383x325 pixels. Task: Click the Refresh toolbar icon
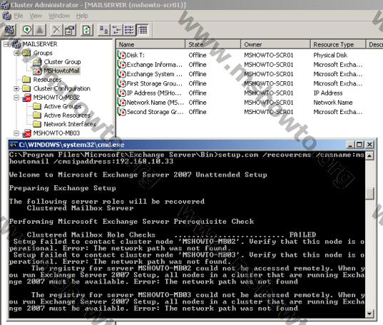tap(87, 30)
